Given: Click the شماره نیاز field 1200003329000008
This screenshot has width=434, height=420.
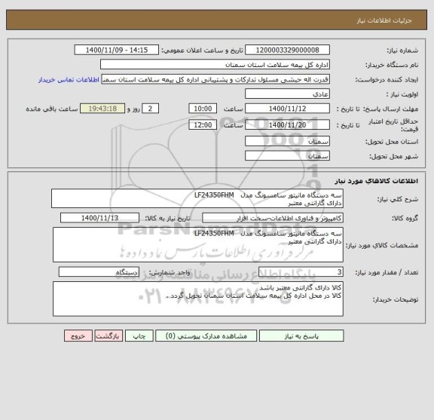Looking at the screenshot, I should (x=287, y=51).
